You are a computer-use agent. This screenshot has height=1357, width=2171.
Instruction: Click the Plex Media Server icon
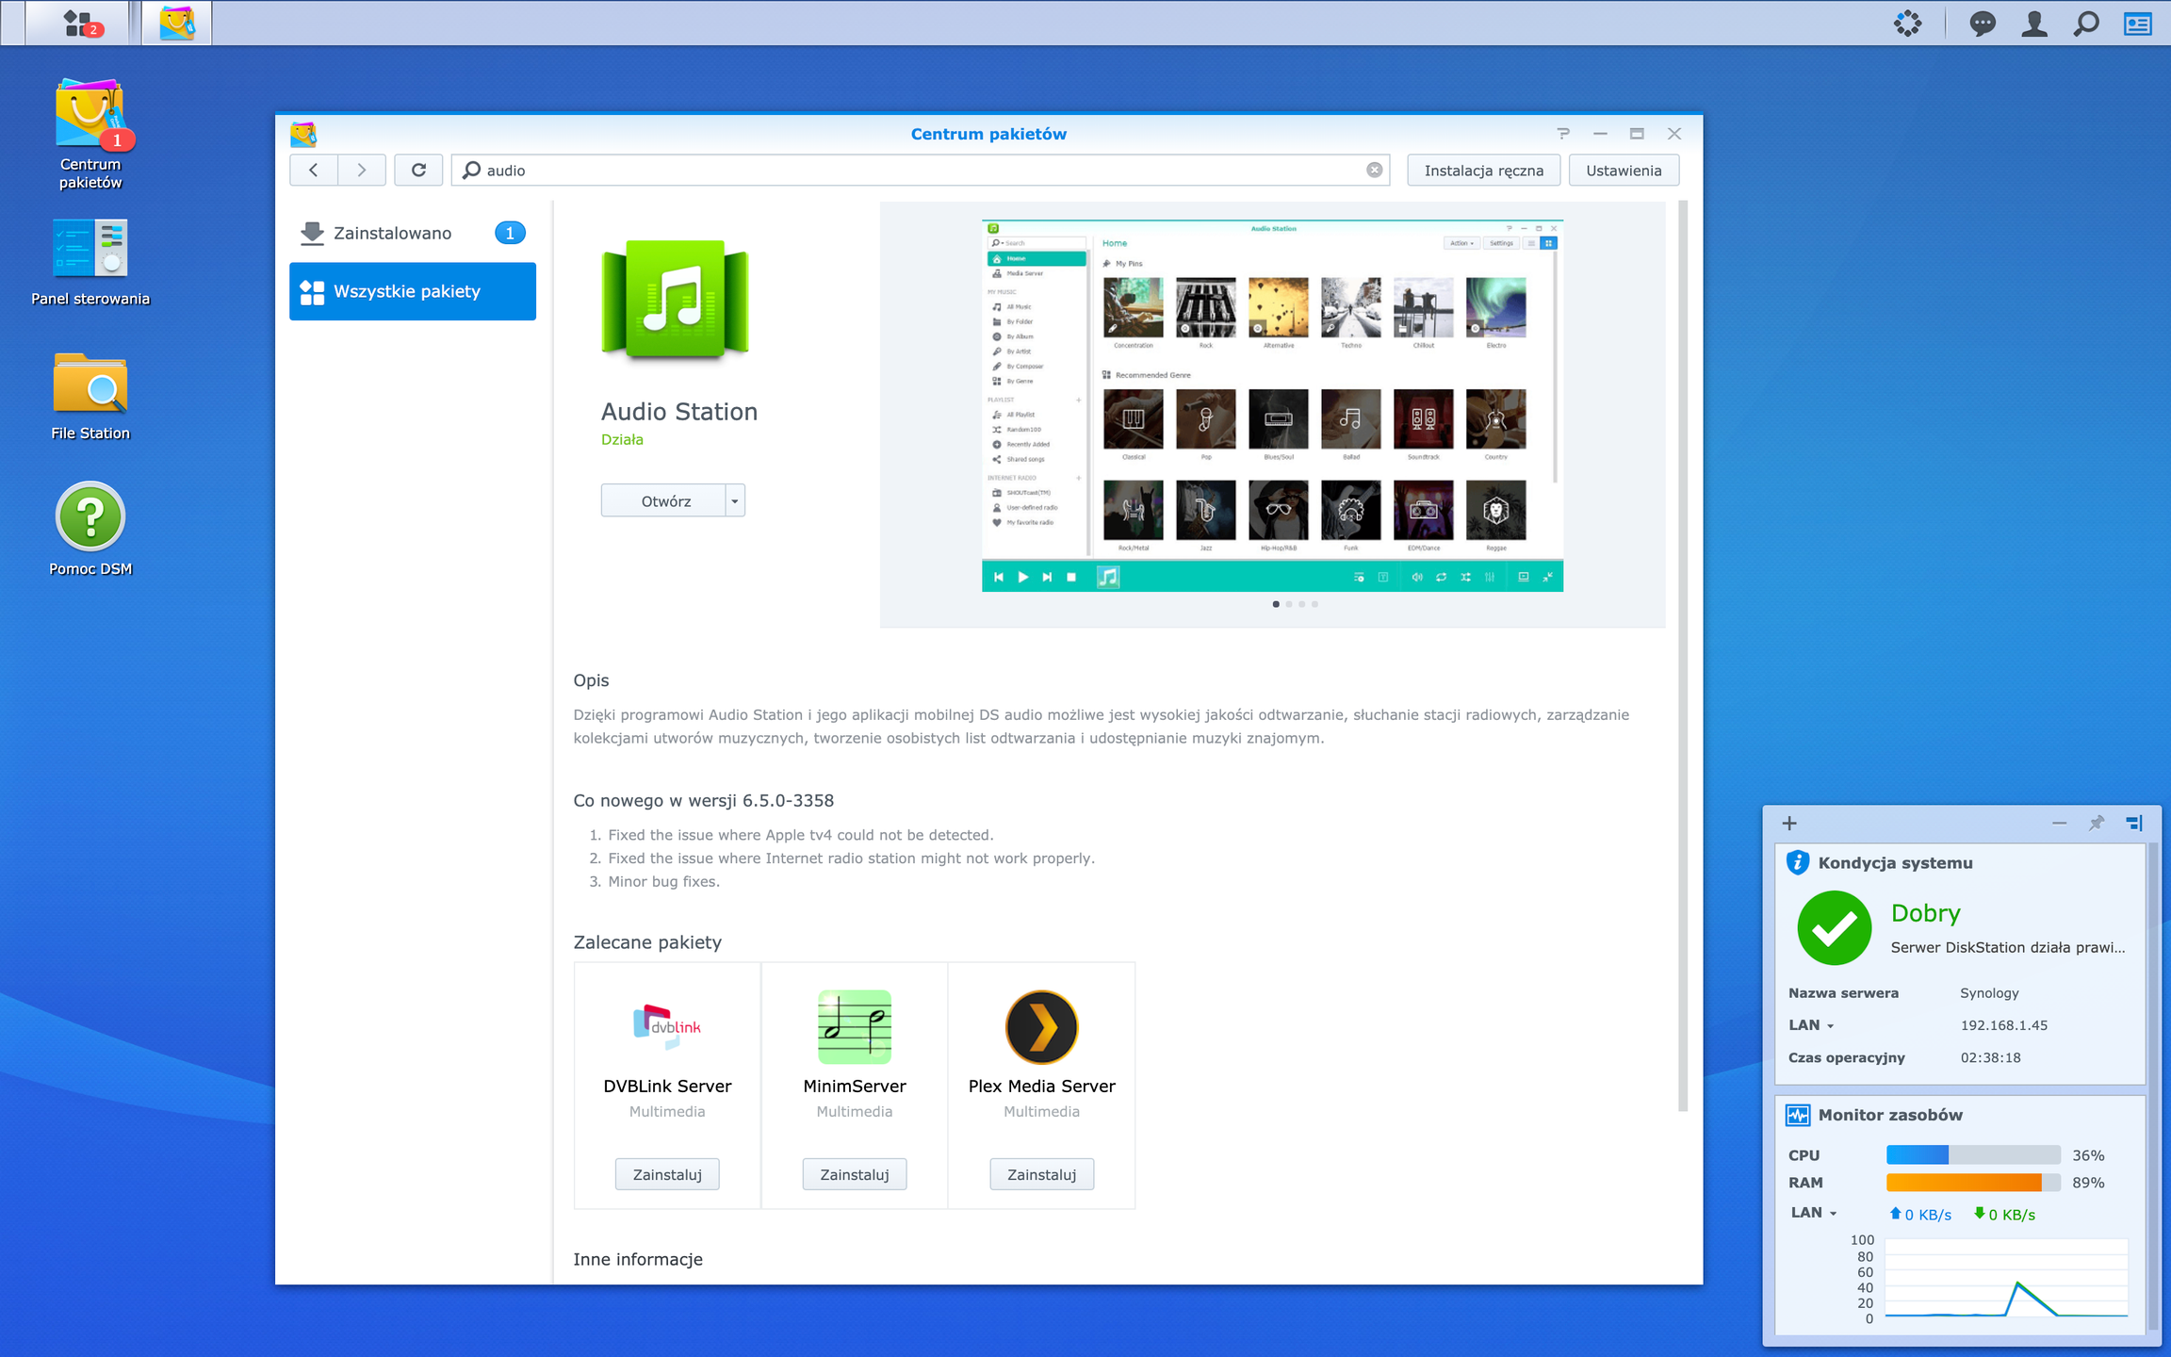click(1041, 1026)
